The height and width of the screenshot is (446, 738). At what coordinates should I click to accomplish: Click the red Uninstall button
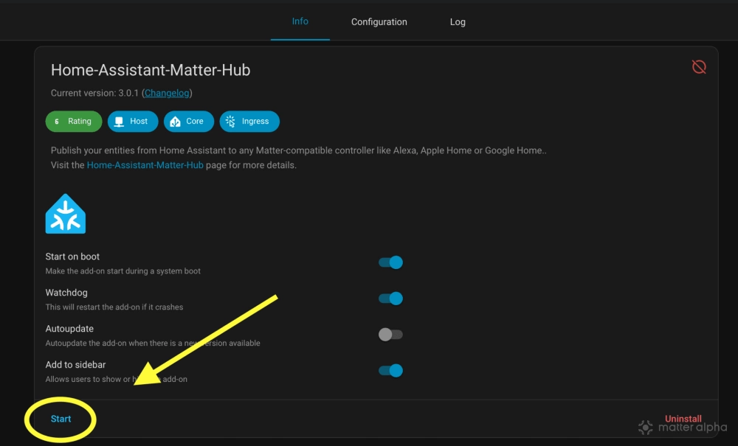click(683, 418)
